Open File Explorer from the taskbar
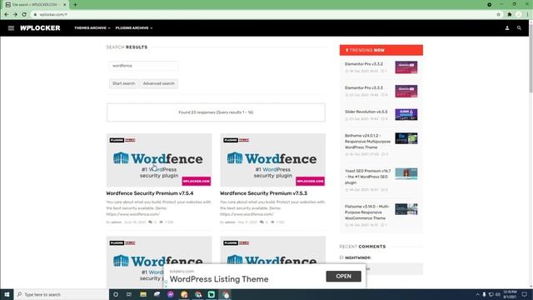 (143, 294)
